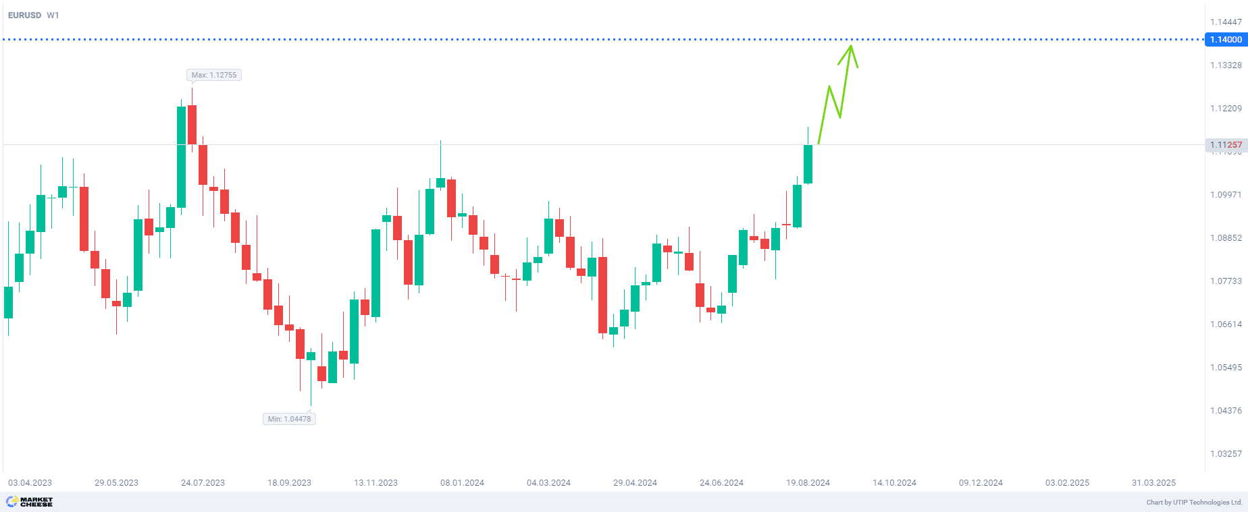Select the current price 1.11257 marker

1225,145
